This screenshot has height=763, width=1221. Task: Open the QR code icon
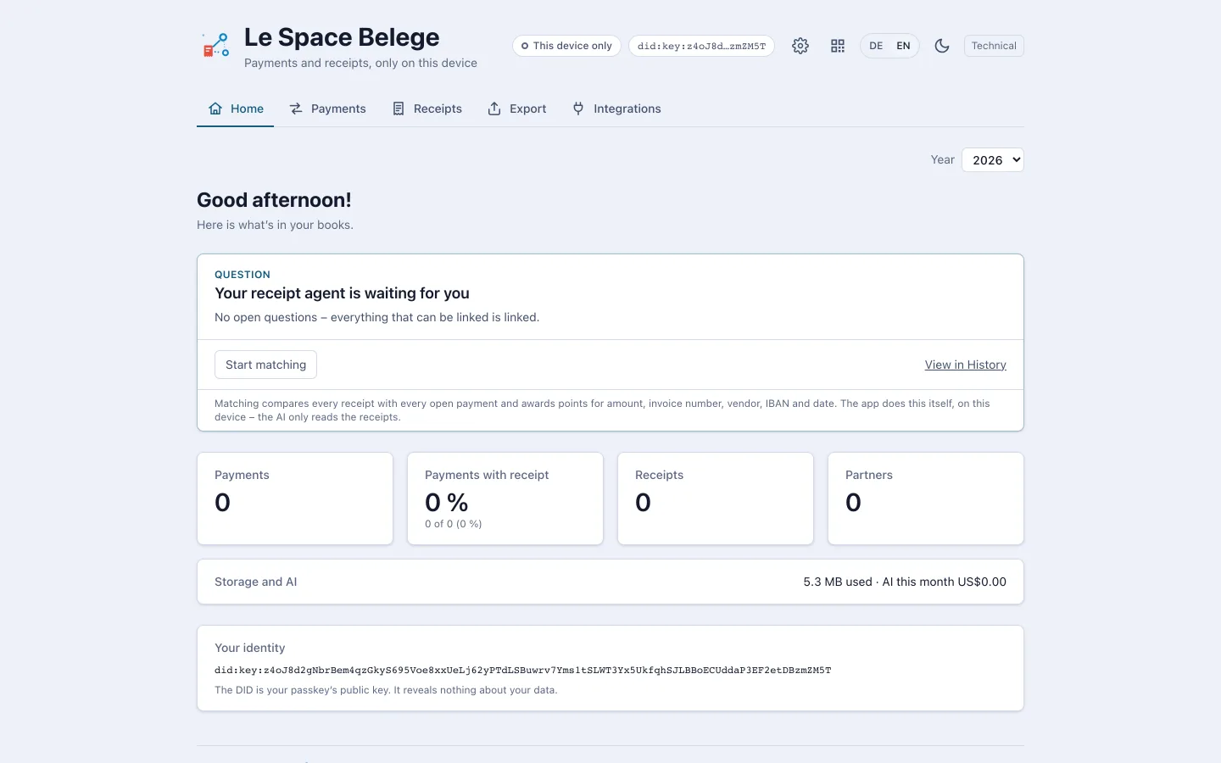(x=838, y=46)
